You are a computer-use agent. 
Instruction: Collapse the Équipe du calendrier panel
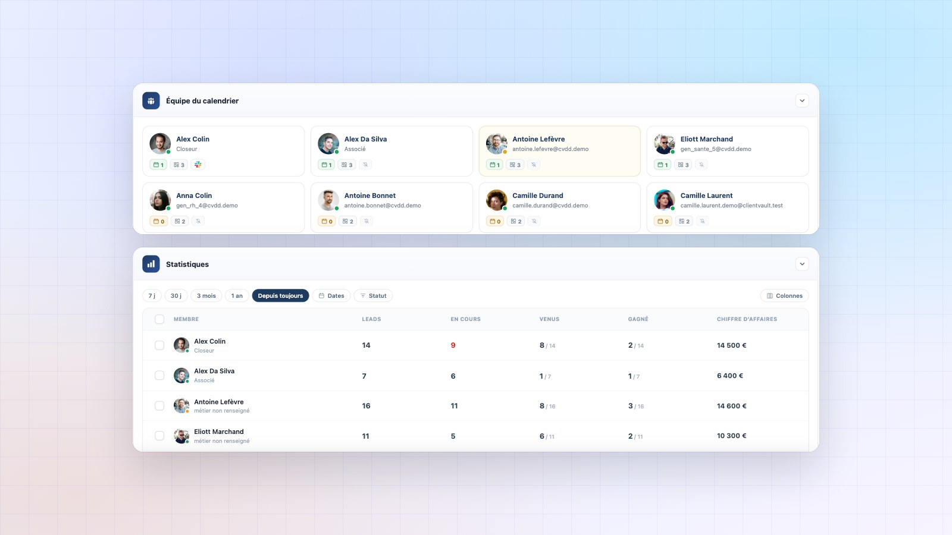coord(802,100)
